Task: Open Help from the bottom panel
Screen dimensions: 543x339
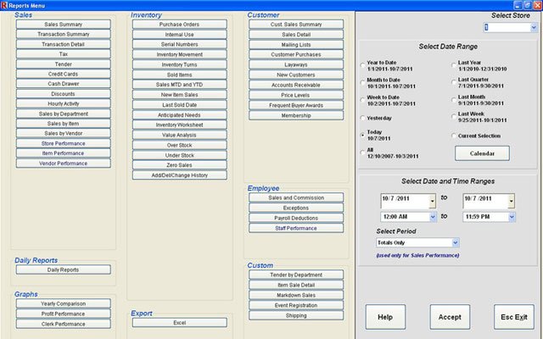Action: pos(385,316)
